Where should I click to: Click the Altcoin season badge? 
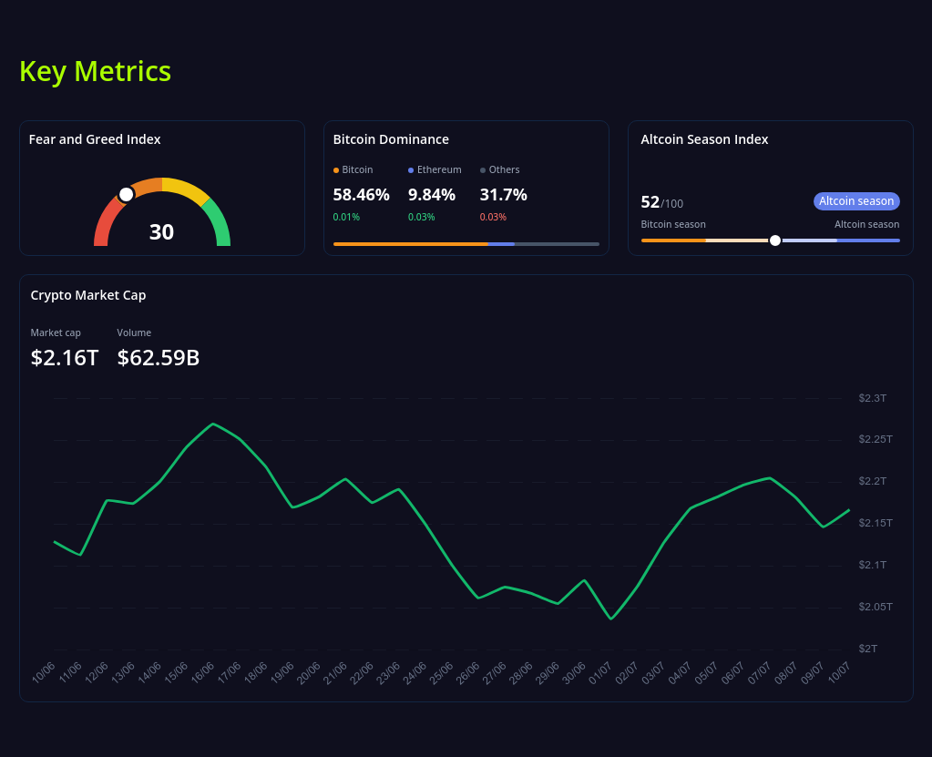point(856,200)
